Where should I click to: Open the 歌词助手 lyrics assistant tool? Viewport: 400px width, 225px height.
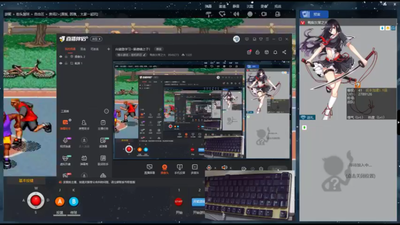point(103,160)
